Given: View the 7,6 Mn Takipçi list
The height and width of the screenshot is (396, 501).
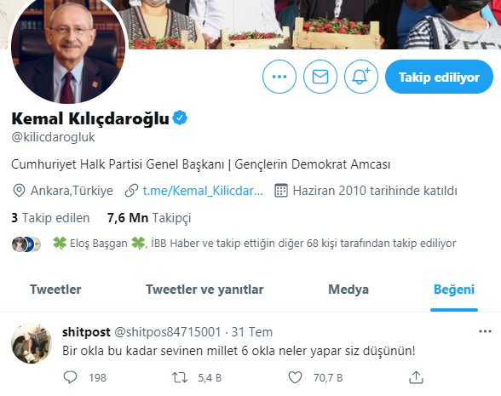Looking at the screenshot, I should [149, 218].
